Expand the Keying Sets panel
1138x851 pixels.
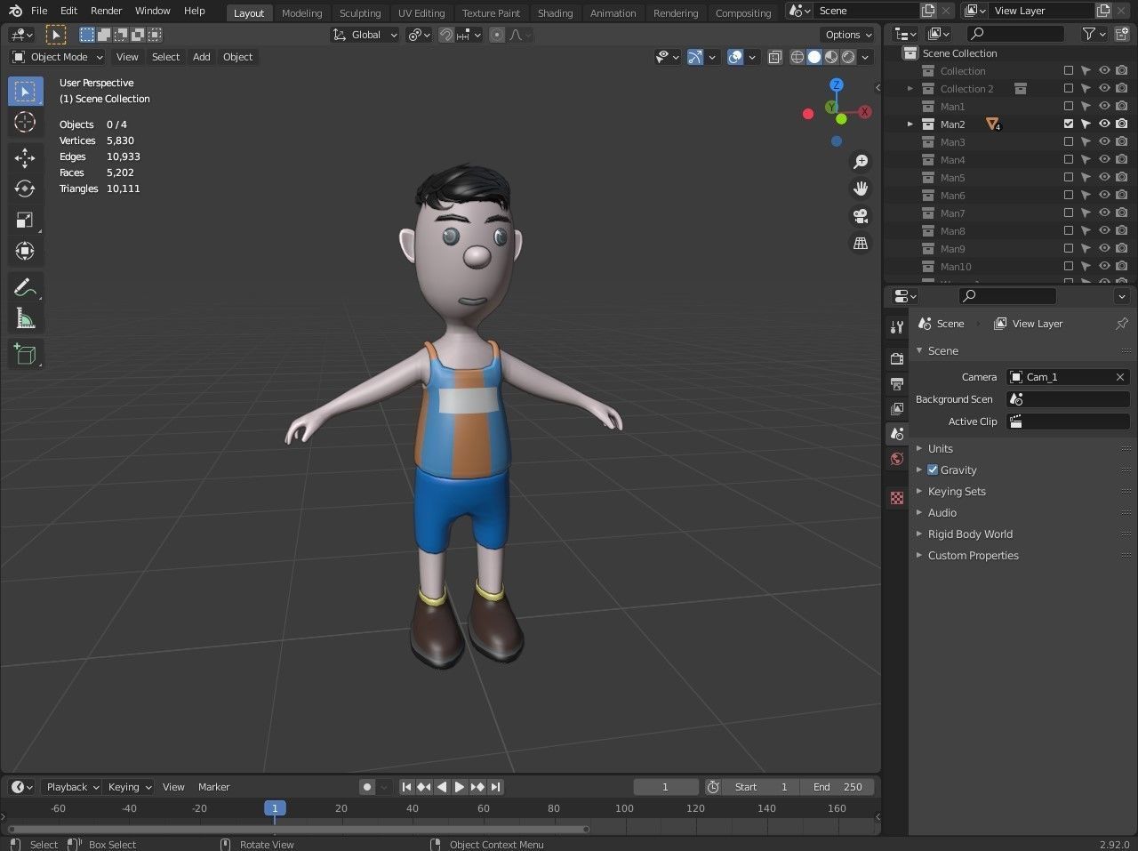tap(957, 491)
